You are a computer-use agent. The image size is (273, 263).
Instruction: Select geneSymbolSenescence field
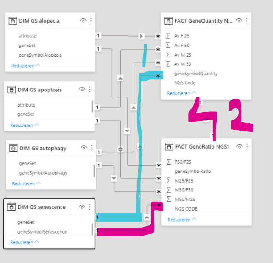tap(42, 232)
